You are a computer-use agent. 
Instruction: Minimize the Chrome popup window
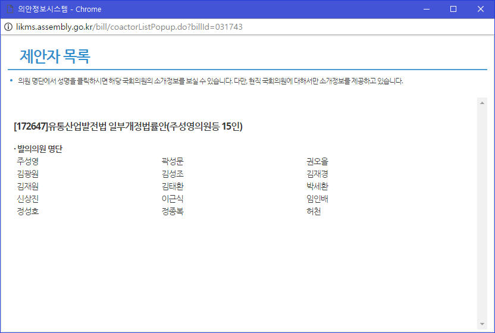pyautogui.click(x=427, y=9)
